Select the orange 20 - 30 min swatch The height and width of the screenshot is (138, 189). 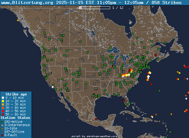coord(2,105)
